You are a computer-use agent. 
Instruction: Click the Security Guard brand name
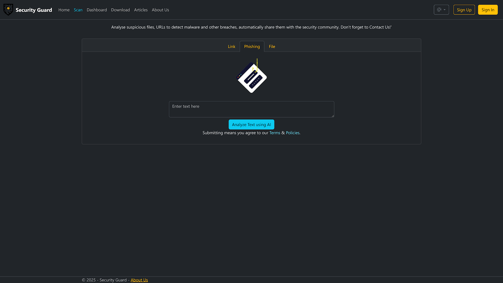pyautogui.click(x=34, y=10)
